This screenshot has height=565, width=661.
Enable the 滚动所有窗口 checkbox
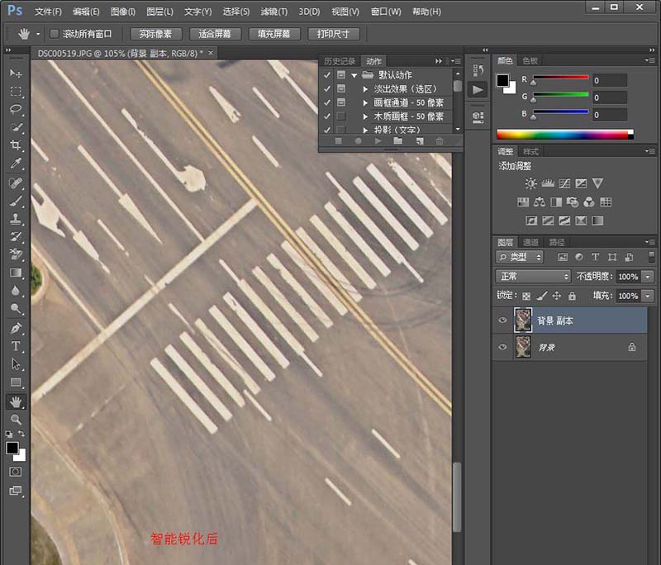(55, 35)
